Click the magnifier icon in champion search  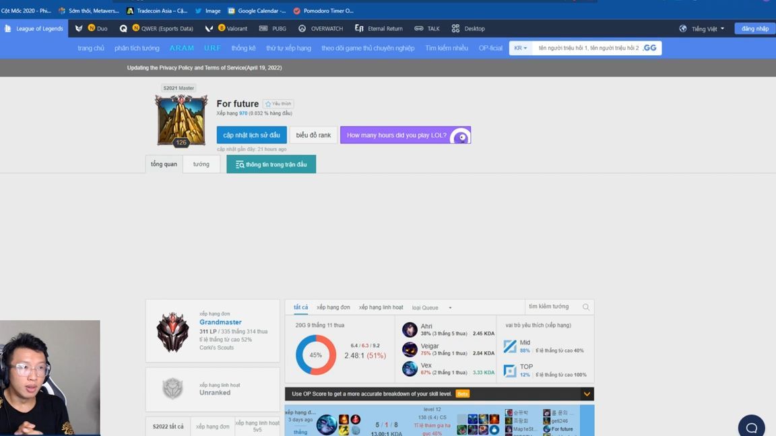pos(585,307)
